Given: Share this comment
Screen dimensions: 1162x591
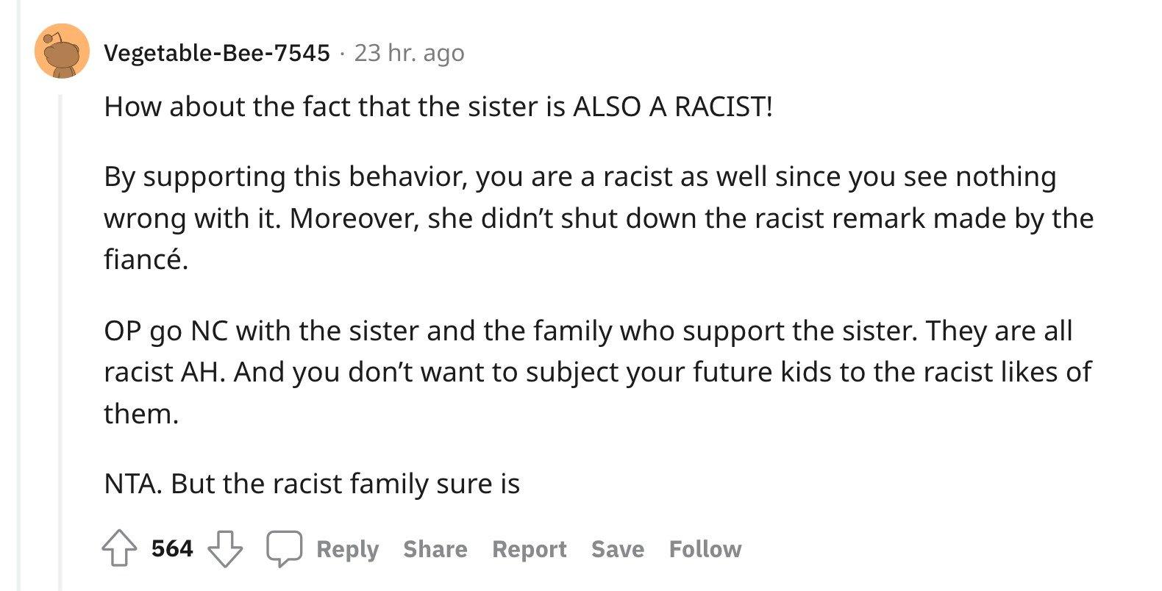Looking at the screenshot, I should tap(435, 549).
